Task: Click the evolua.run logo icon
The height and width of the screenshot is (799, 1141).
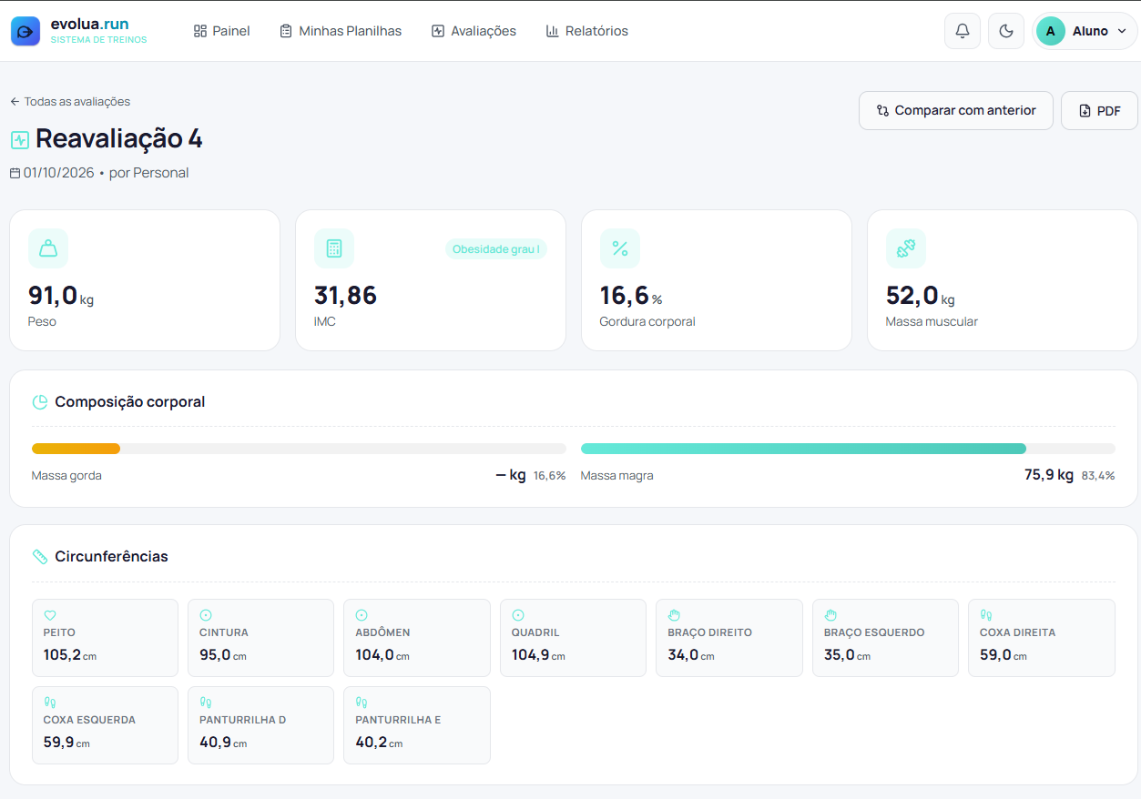Action: tap(25, 31)
